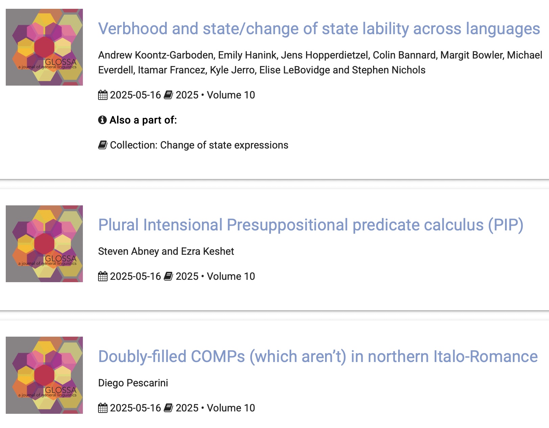Click calendar icon under the Plural Intensional article
549x428 pixels.
click(x=103, y=276)
